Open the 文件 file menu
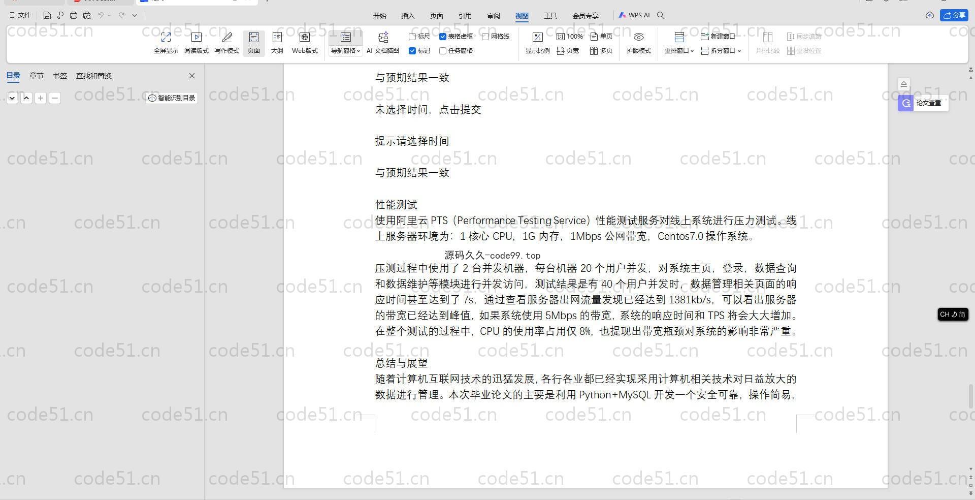Screen dimensions: 975x500 (x=20, y=15)
